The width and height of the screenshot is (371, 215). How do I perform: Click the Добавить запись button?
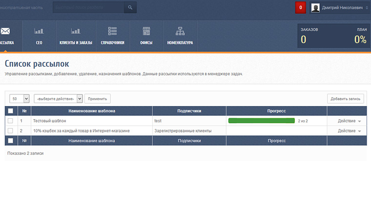coord(345,99)
